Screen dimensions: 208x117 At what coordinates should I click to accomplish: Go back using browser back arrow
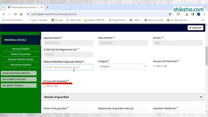click(x=4, y=14)
